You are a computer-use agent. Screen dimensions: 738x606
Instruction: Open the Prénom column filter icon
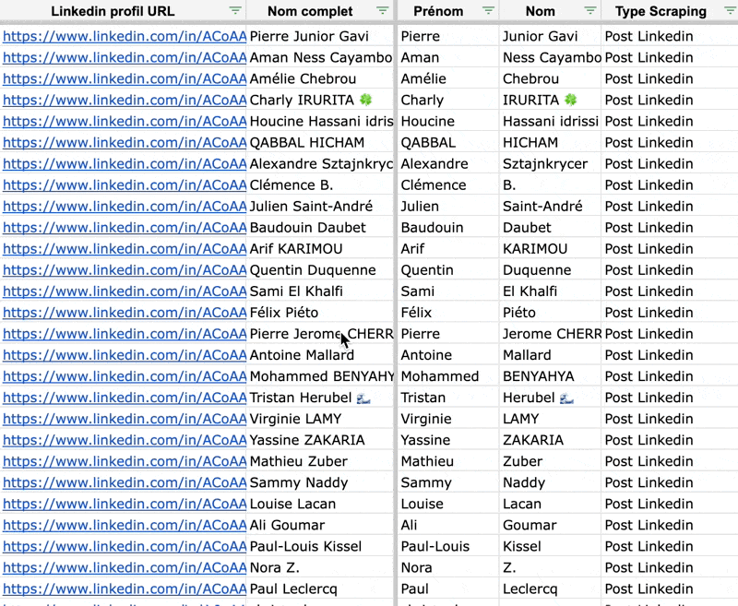[485, 11]
